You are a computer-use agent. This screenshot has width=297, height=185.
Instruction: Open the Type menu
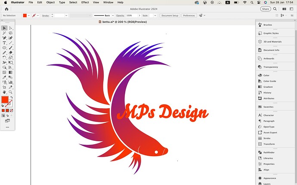click(62, 3)
